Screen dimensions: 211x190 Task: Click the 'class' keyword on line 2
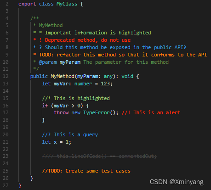tap(46, 4)
